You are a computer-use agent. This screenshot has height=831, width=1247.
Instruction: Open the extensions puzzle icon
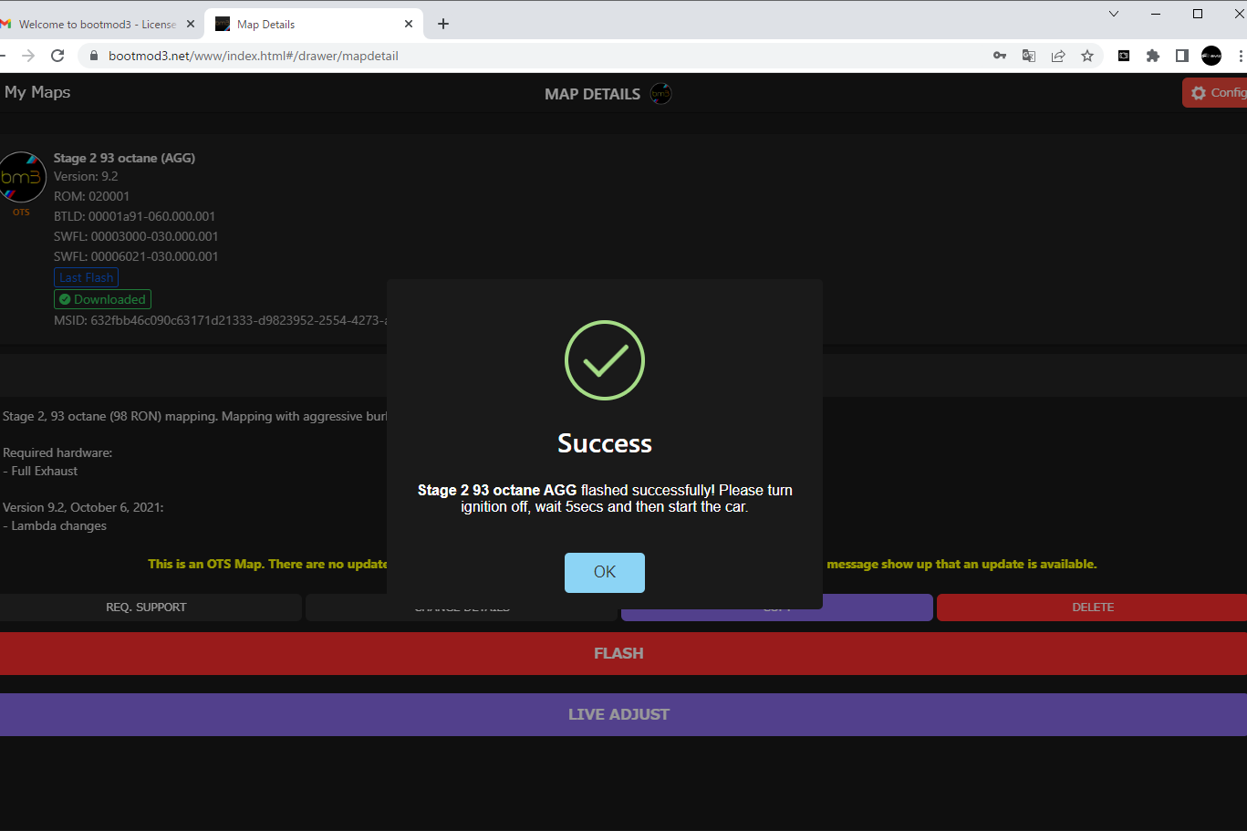tap(1153, 56)
